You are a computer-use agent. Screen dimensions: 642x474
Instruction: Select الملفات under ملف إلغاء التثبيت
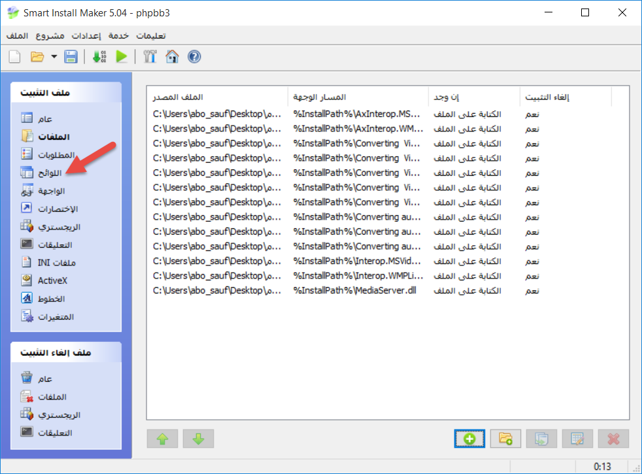(x=43, y=396)
